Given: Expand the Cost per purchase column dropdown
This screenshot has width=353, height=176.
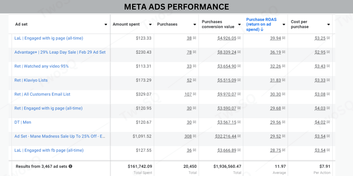Looking at the screenshot, I should [328, 24].
